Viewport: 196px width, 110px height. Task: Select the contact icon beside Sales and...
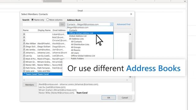(24, 71)
